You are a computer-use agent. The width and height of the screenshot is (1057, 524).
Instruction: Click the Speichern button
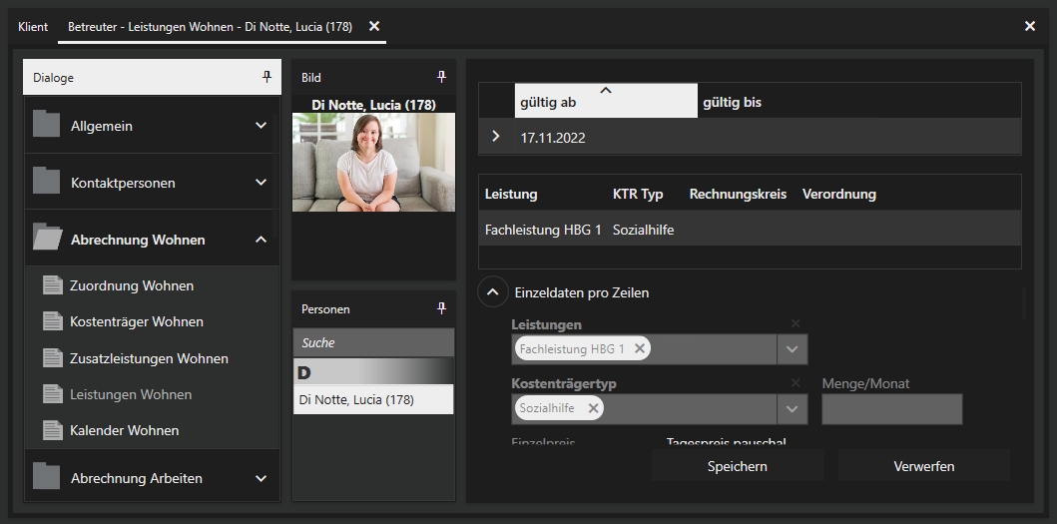[737, 466]
